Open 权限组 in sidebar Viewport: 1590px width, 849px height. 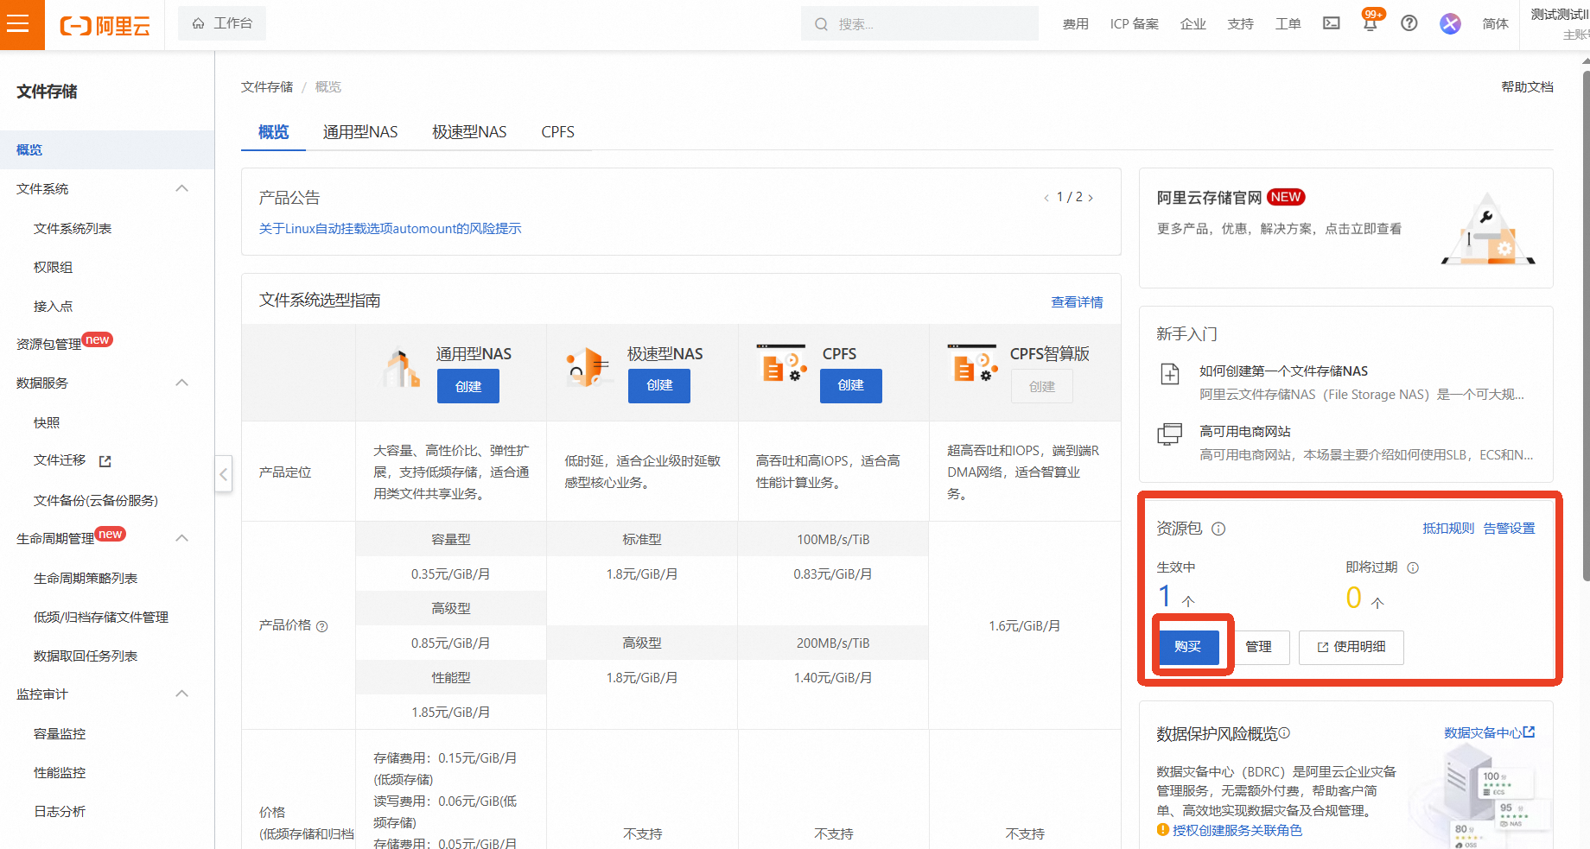[53, 268]
